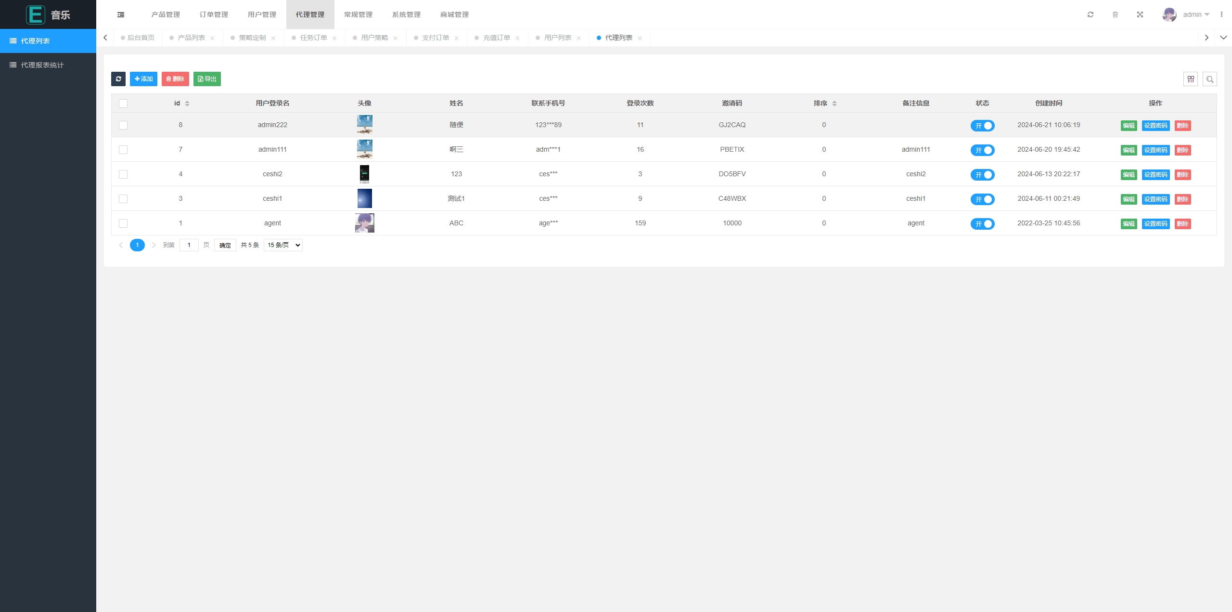Tick the checkbox for the ceshi1 row
The width and height of the screenshot is (1232, 612).
click(x=123, y=199)
